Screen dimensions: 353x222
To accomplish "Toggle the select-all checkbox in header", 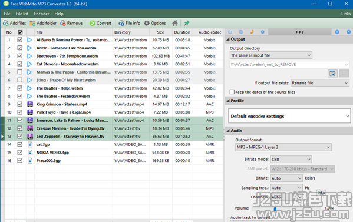I will coord(20,32).
